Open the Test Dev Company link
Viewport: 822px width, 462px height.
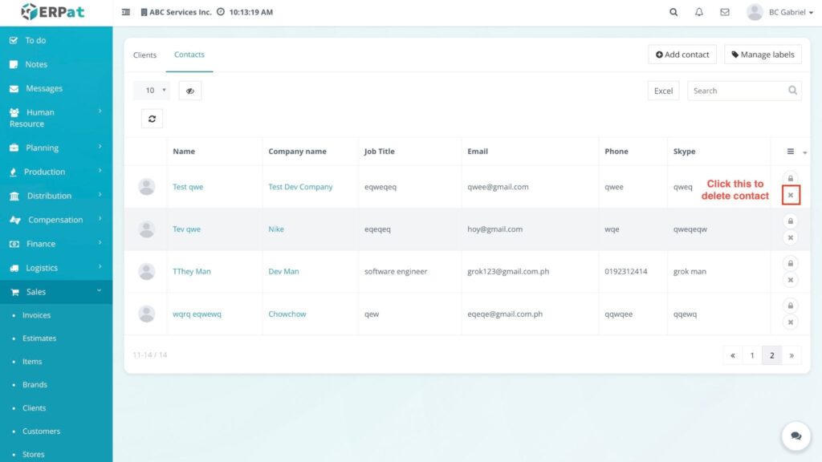[x=300, y=187]
